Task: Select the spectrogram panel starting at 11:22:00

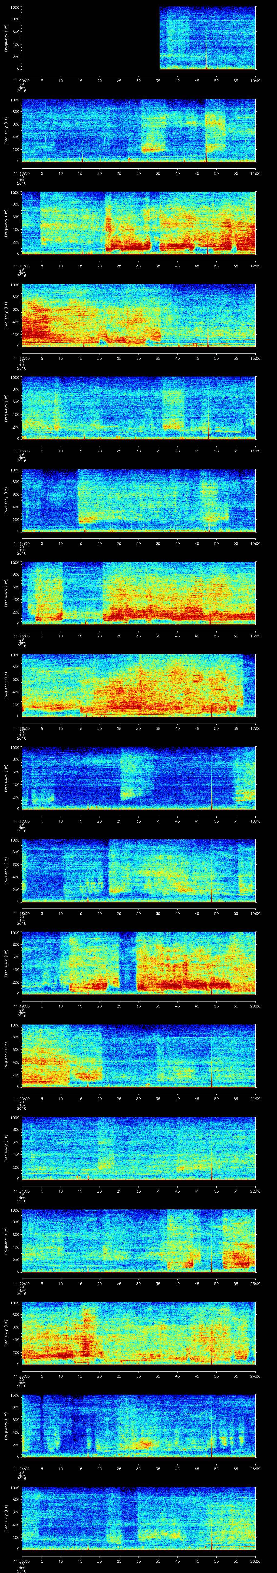Action: pos(139,1241)
